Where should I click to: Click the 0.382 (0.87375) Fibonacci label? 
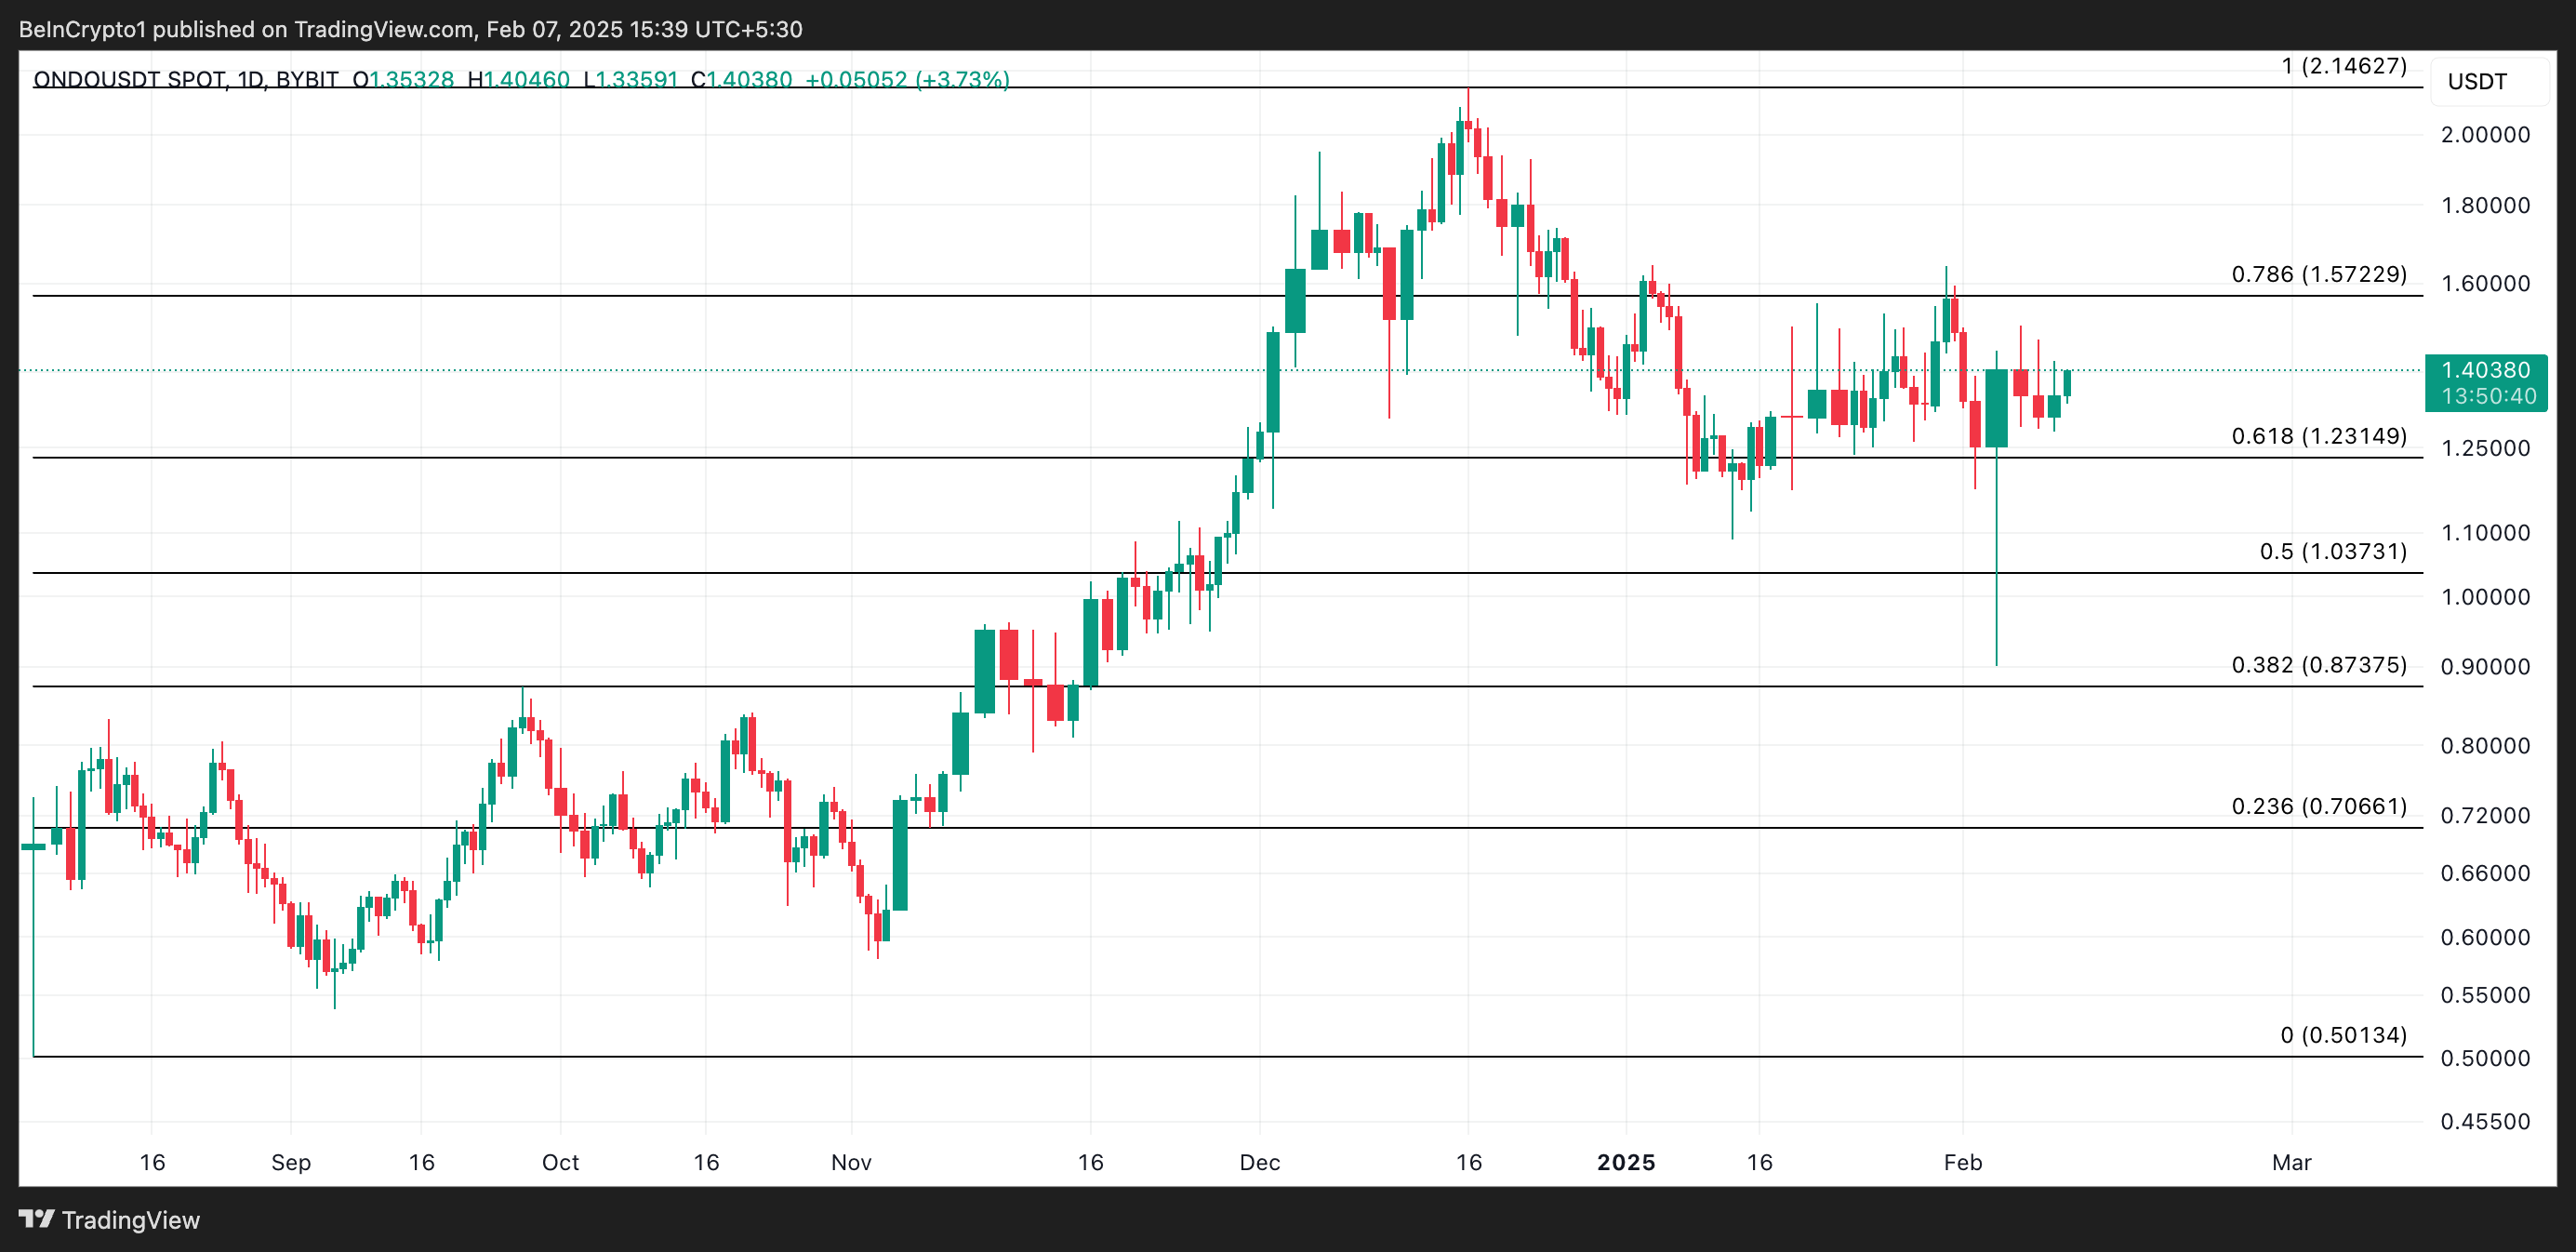pos(2318,665)
